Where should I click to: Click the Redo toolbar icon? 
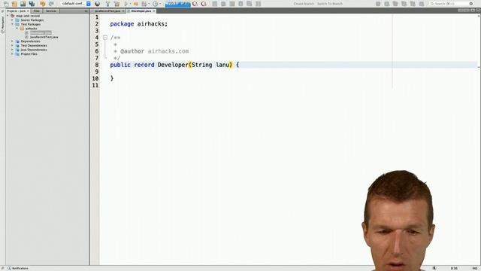pos(51,4)
